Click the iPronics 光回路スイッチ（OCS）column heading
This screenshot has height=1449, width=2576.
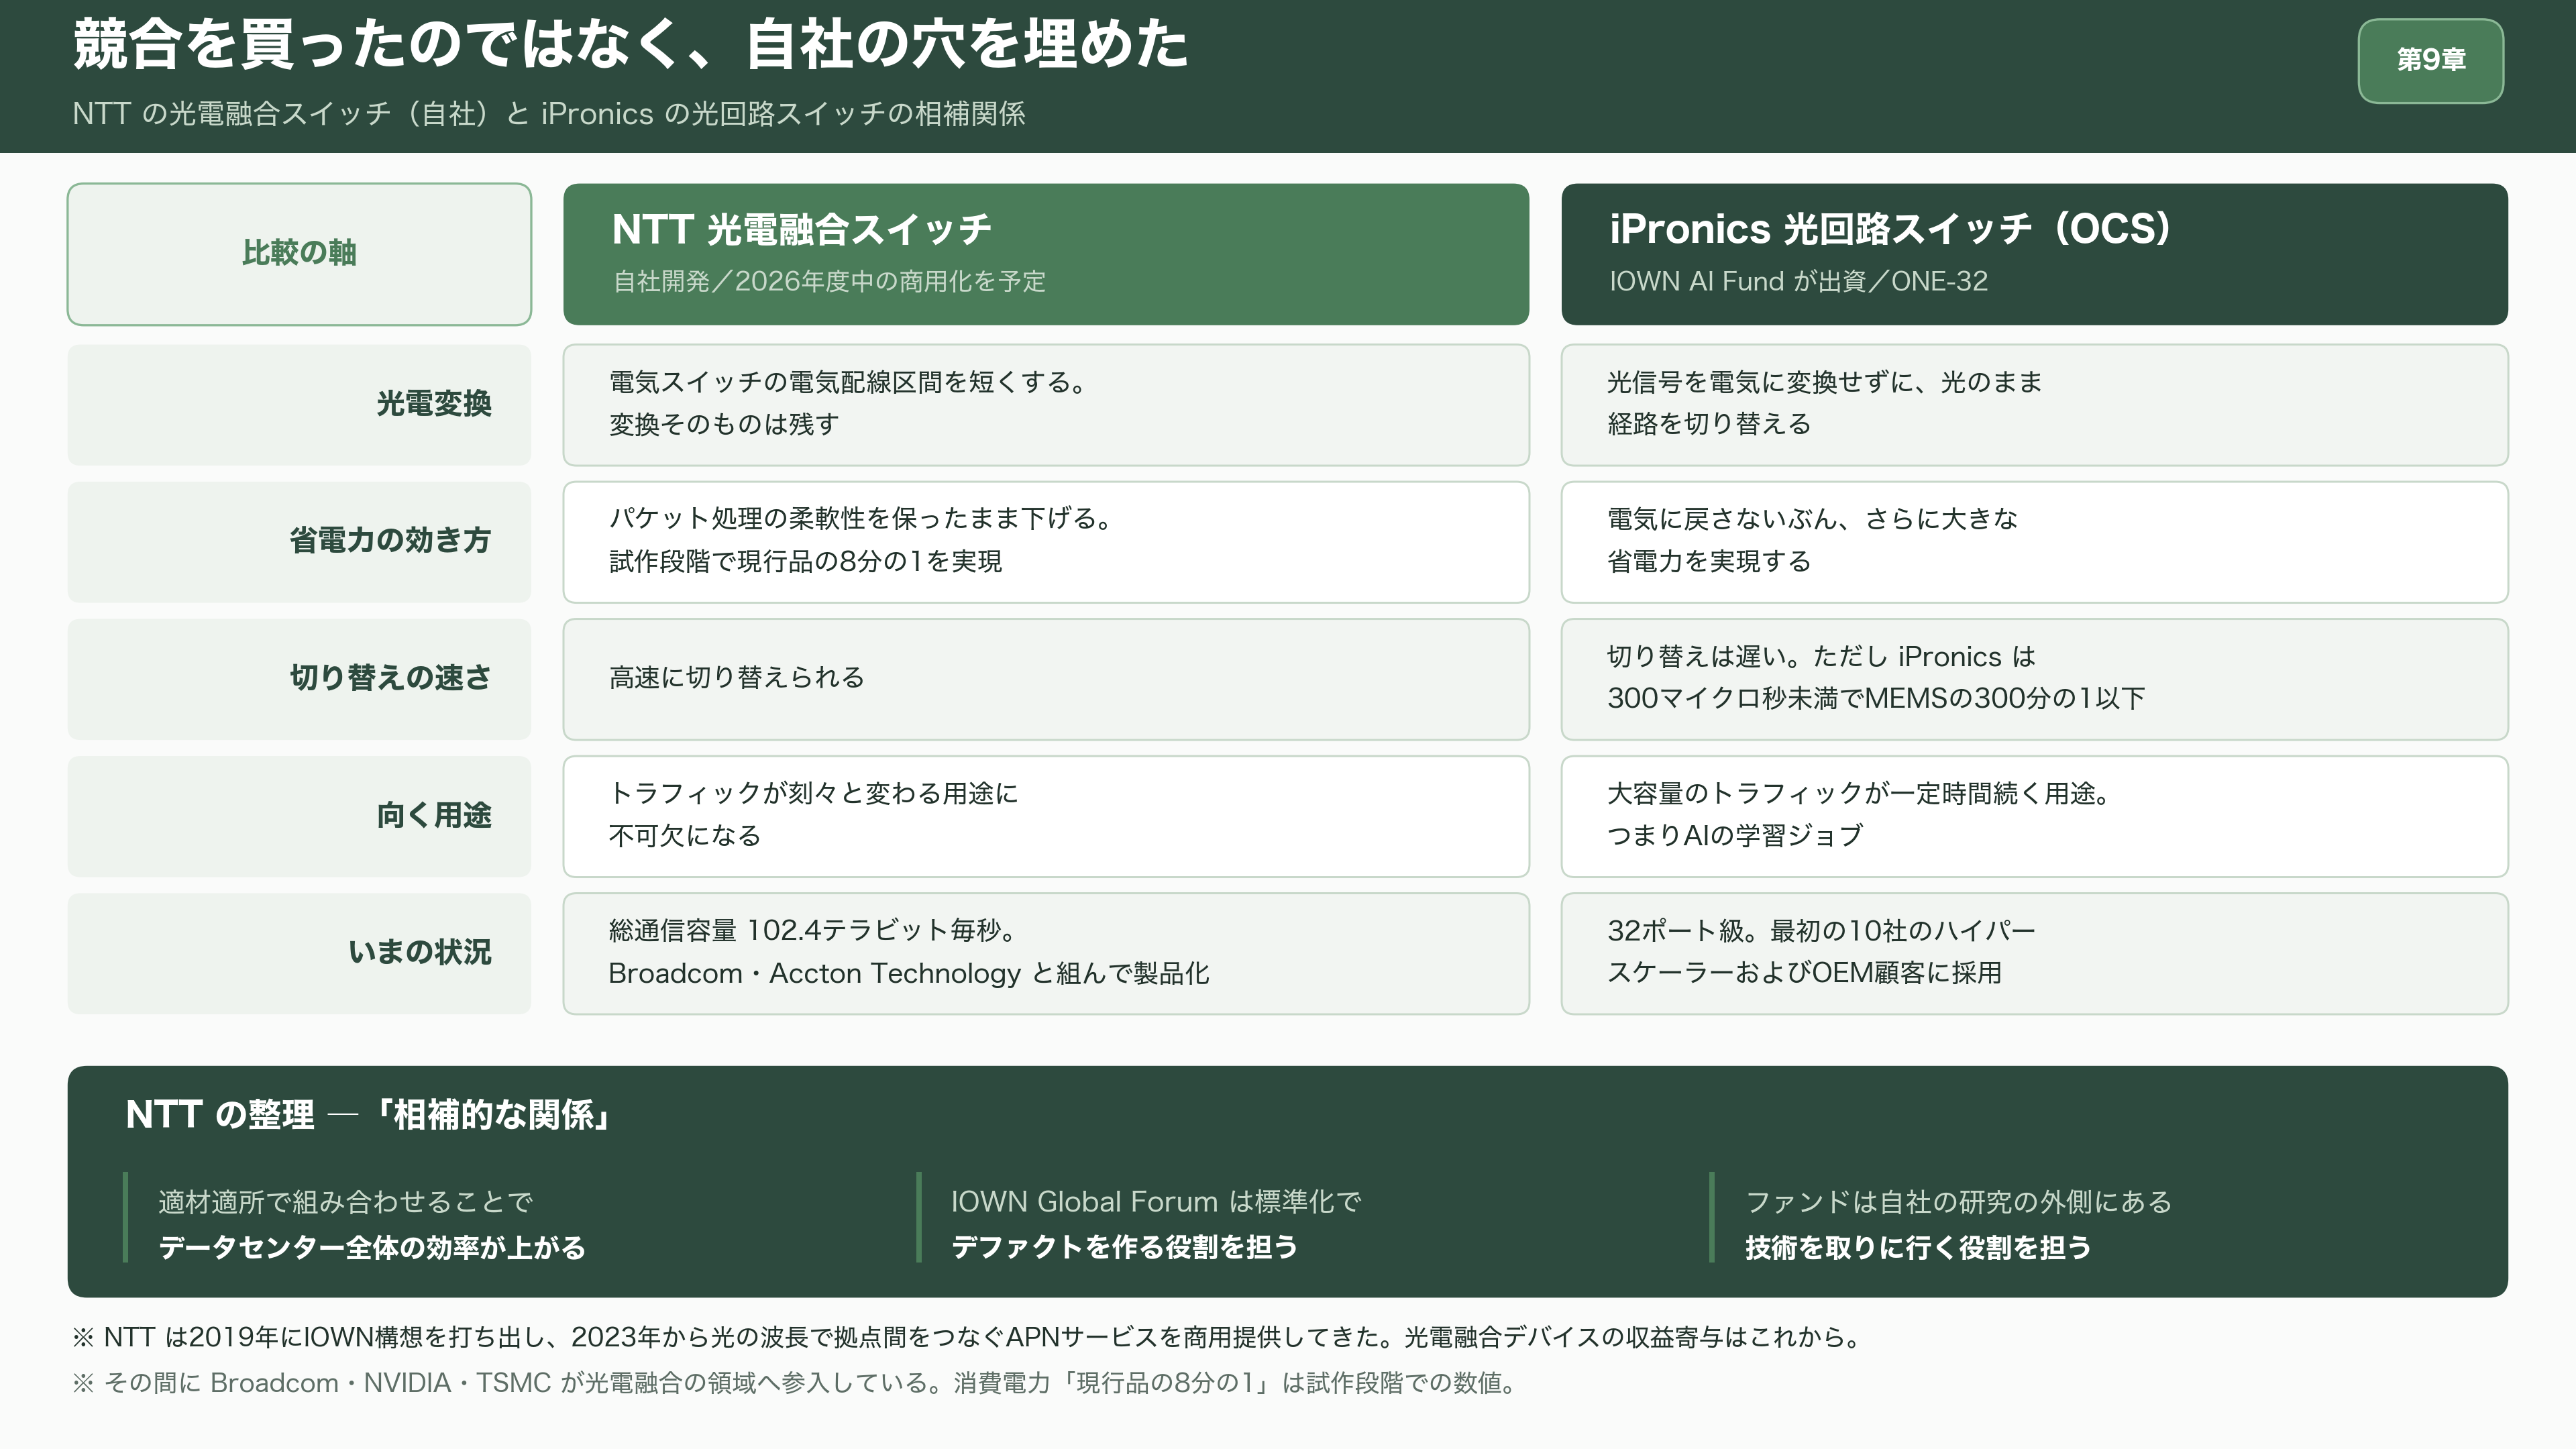point(1890,229)
